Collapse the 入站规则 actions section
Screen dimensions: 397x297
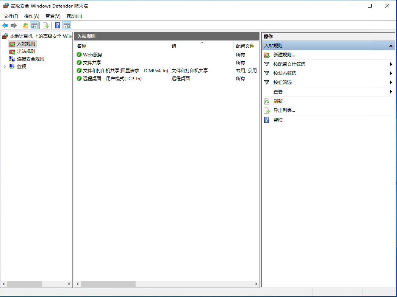click(x=391, y=46)
